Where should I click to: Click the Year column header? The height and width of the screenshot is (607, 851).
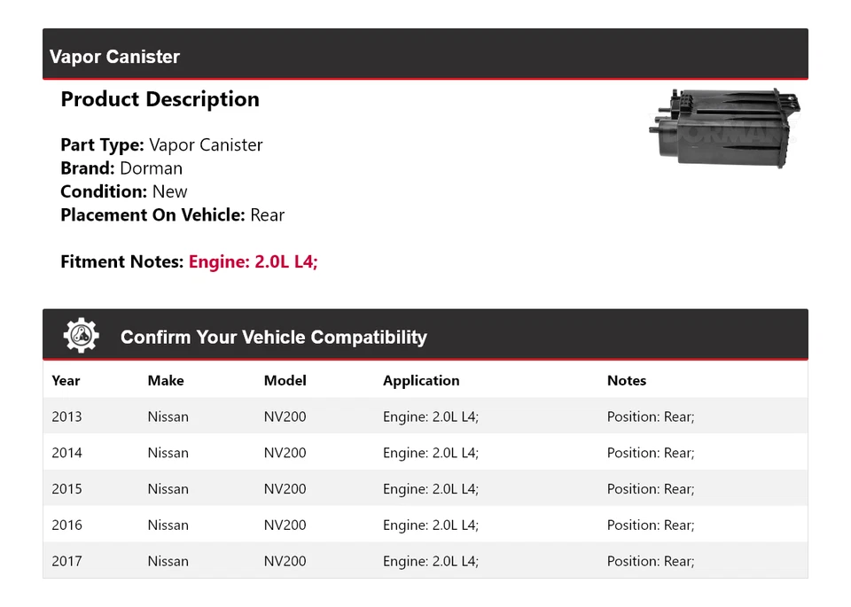pos(66,380)
